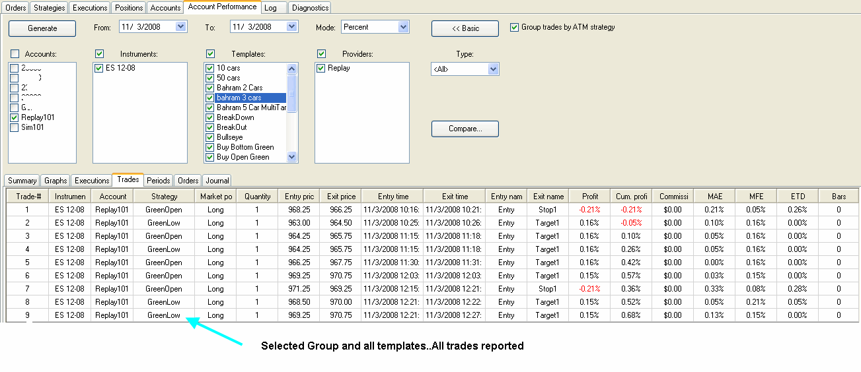The width and height of the screenshot is (861, 372).
Task: Expand the Type <All> dropdown
Action: tap(493, 69)
